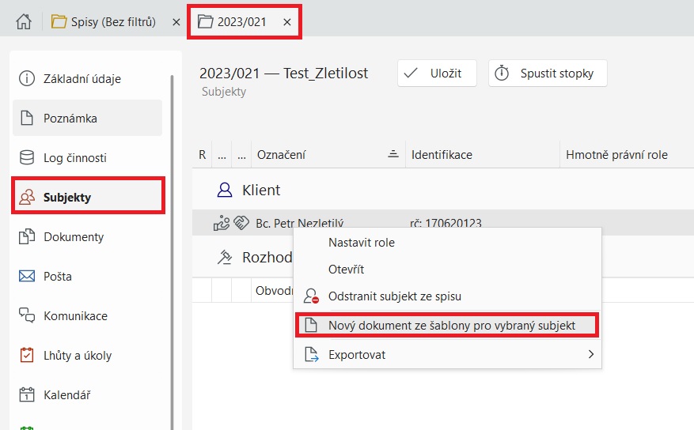Click the folder icon on the Spisy tab
This screenshot has height=430, width=694.
(59, 21)
